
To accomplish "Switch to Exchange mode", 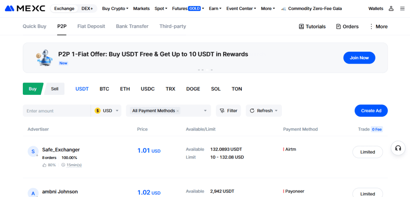I will click(64, 8).
